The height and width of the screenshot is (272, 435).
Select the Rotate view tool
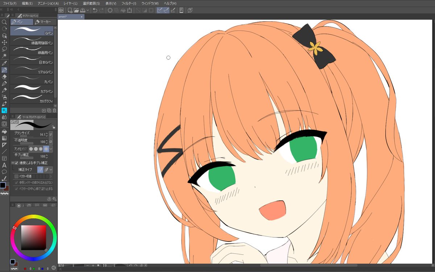pyautogui.click(x=4, y=29)
